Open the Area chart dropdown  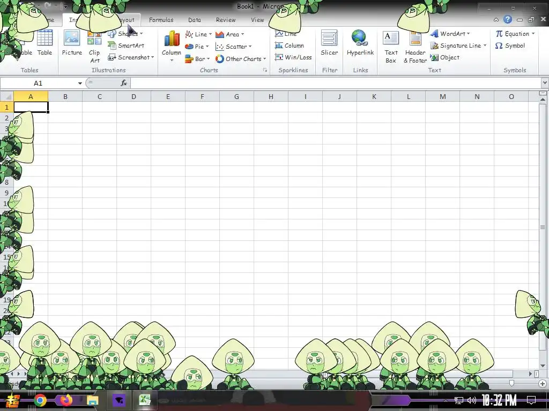click(229, 34)
